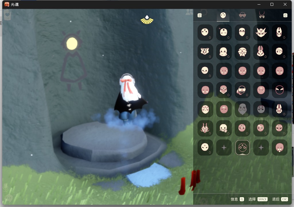Select pink mask with curved whisker lines
The width and height of the screenshot is (294, 207).
coord(261,71)
